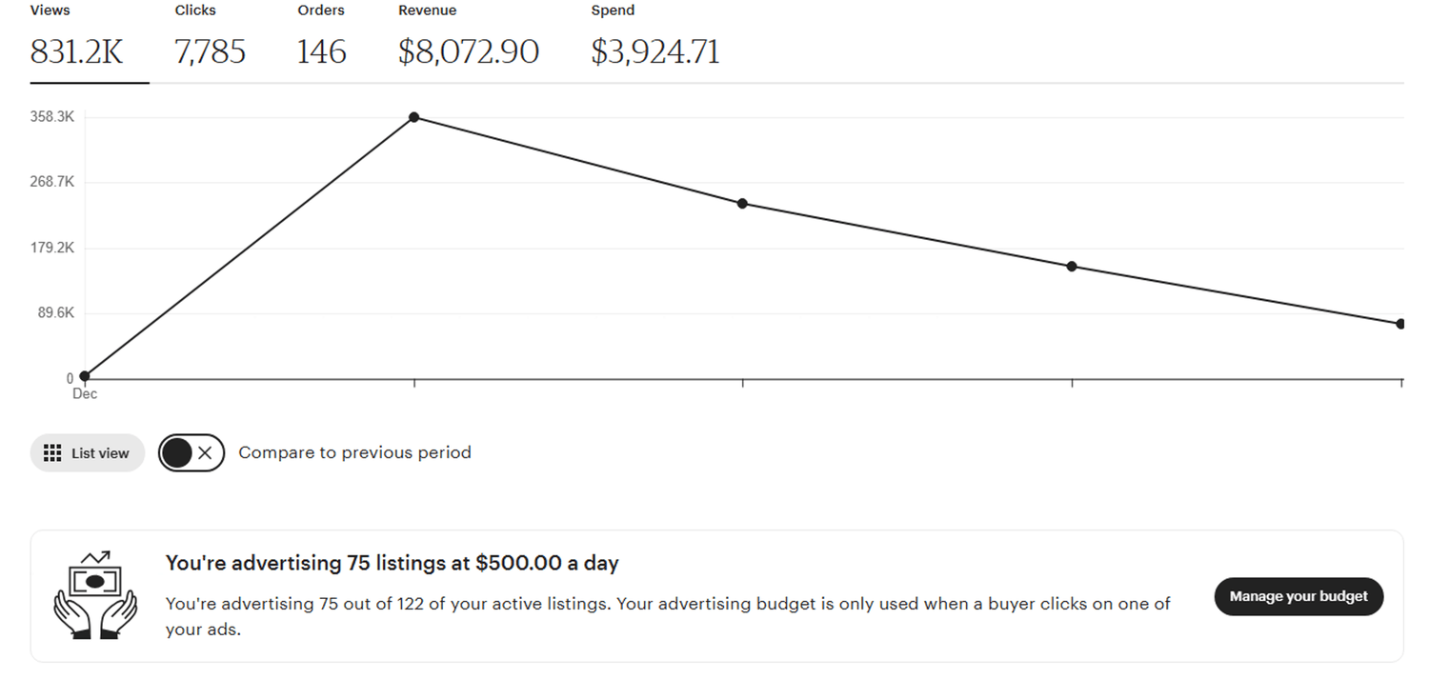Click the first chart data point at zero
Screen dimensions: 1429x700
(x=85, y=376)
